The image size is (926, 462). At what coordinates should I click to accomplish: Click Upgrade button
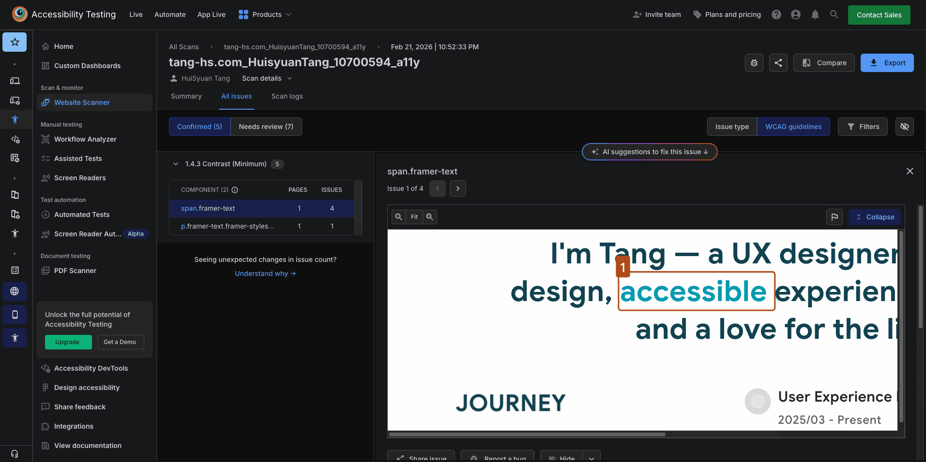coord(68,342)
